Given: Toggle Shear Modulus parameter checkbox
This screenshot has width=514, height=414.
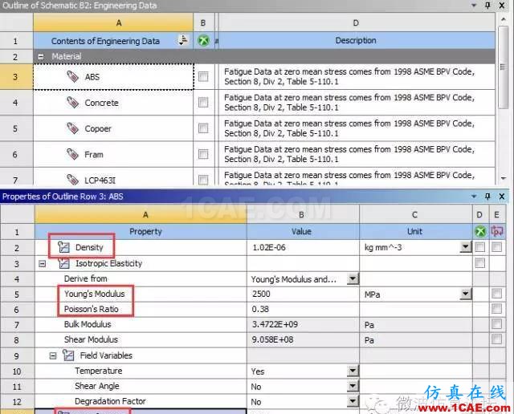Looking at the screenshot, I should coord(496,339).
